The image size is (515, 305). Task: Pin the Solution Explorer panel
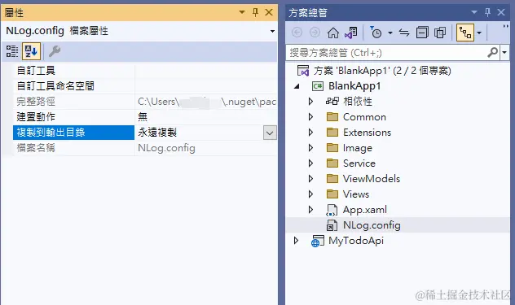click(487, 12)
